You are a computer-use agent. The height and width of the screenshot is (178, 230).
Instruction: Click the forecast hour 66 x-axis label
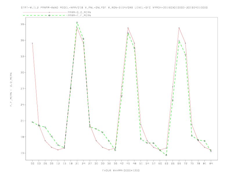173,163
